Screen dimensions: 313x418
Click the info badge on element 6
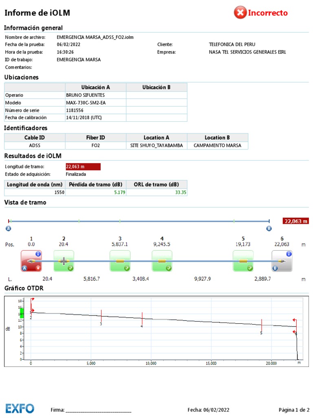click(x=289, y=254)
